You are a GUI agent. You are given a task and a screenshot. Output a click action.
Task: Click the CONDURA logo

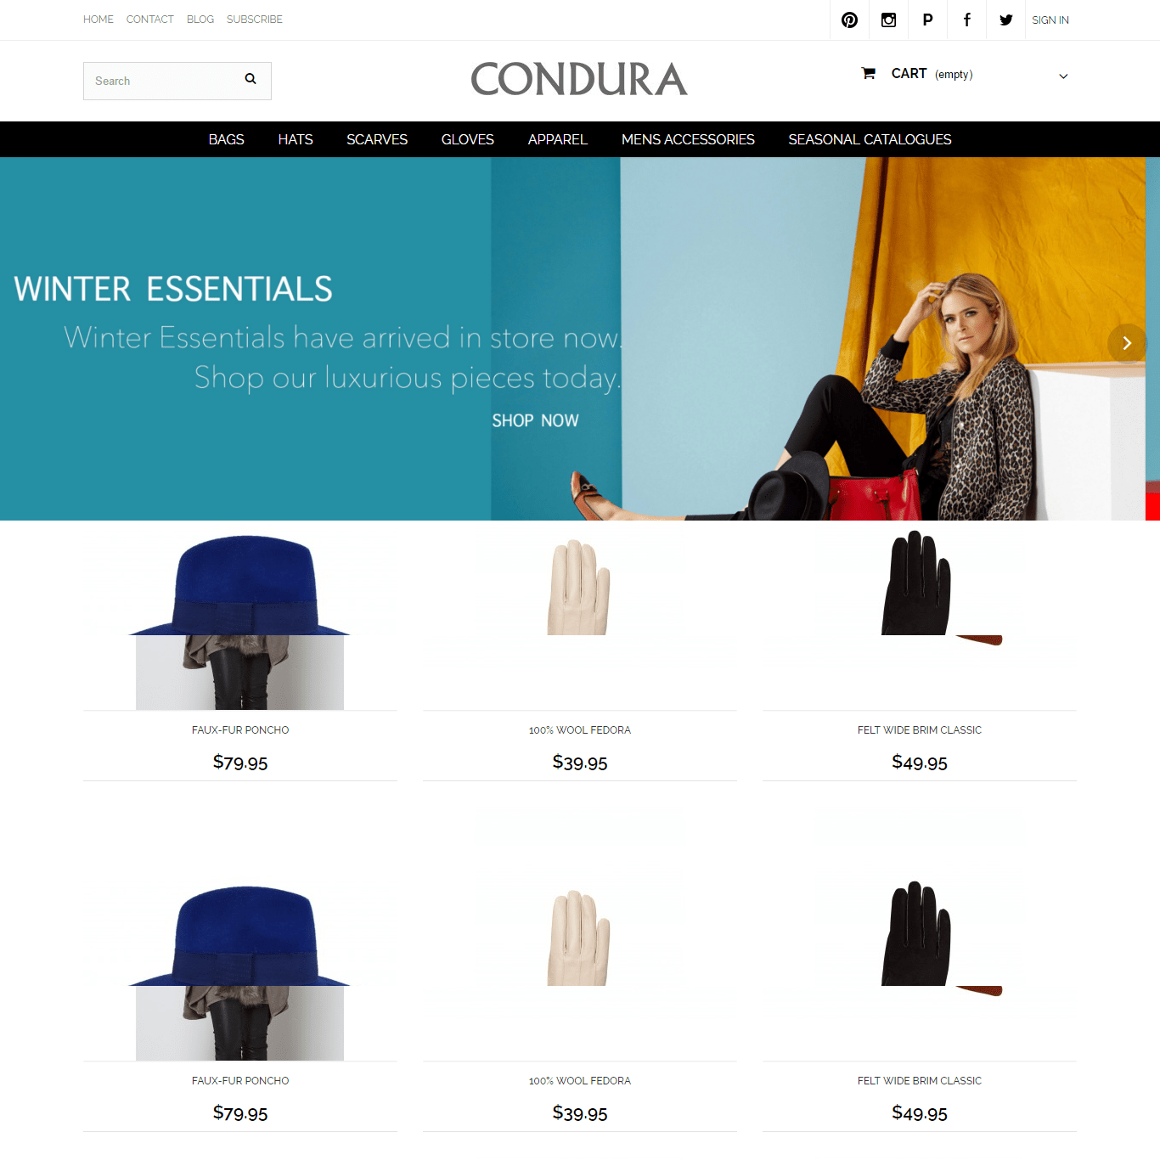(579, 79)
